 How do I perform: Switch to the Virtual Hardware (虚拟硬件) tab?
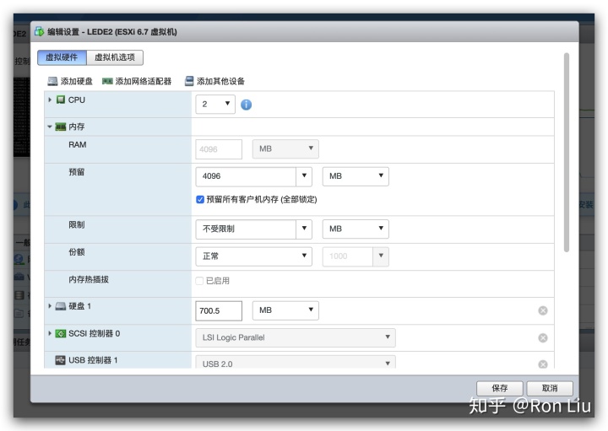click(x=62, y=57)
